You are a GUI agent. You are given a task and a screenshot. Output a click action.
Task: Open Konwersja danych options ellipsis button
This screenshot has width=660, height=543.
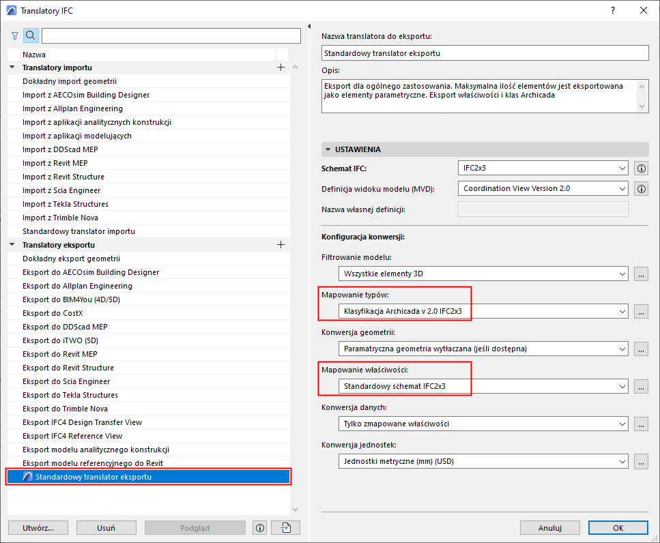pos(641,424)
